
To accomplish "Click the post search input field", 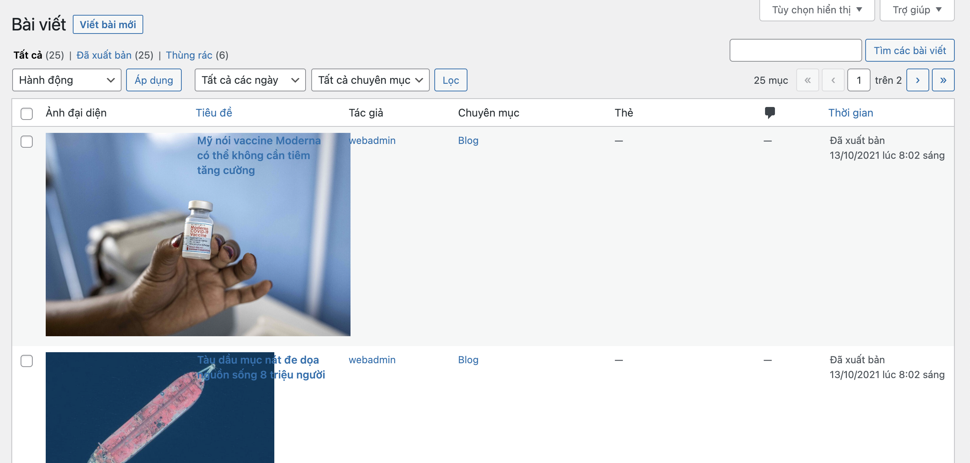I will pyautogui.click(x=795, y=50).
